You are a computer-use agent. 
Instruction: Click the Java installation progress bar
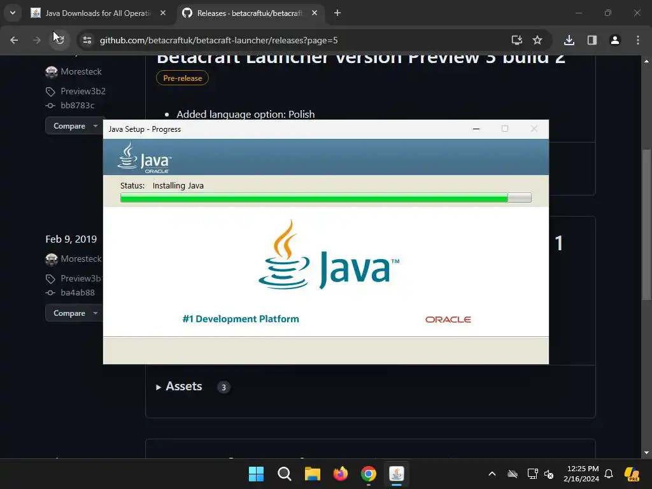coord(325,197)
